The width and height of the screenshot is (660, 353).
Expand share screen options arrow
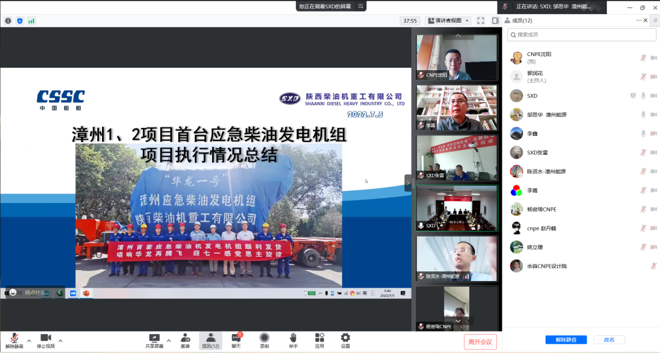169,340
